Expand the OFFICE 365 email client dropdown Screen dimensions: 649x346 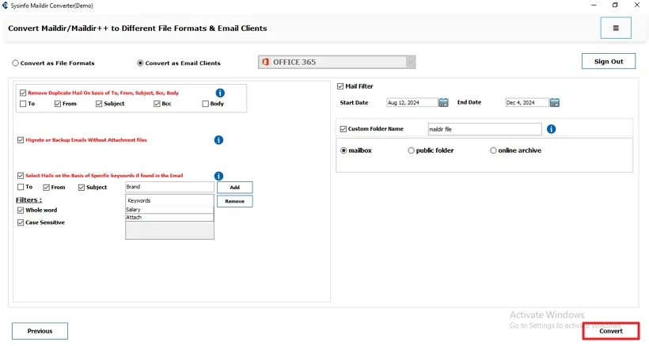pos(410,62)
